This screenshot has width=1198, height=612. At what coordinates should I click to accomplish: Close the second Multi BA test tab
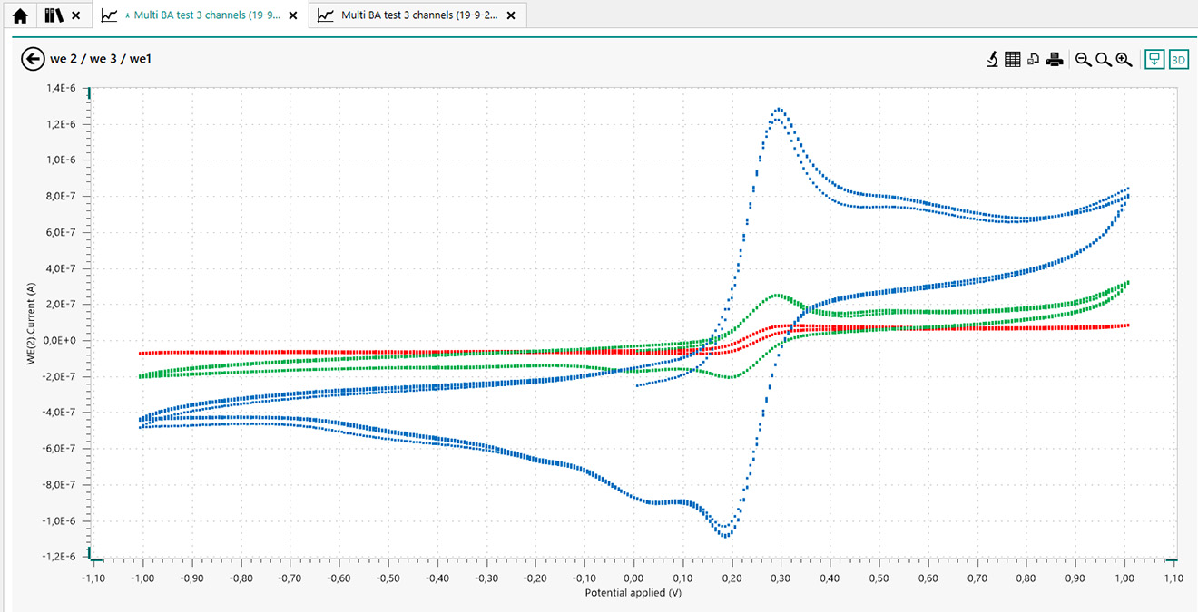tap(511, 15)
